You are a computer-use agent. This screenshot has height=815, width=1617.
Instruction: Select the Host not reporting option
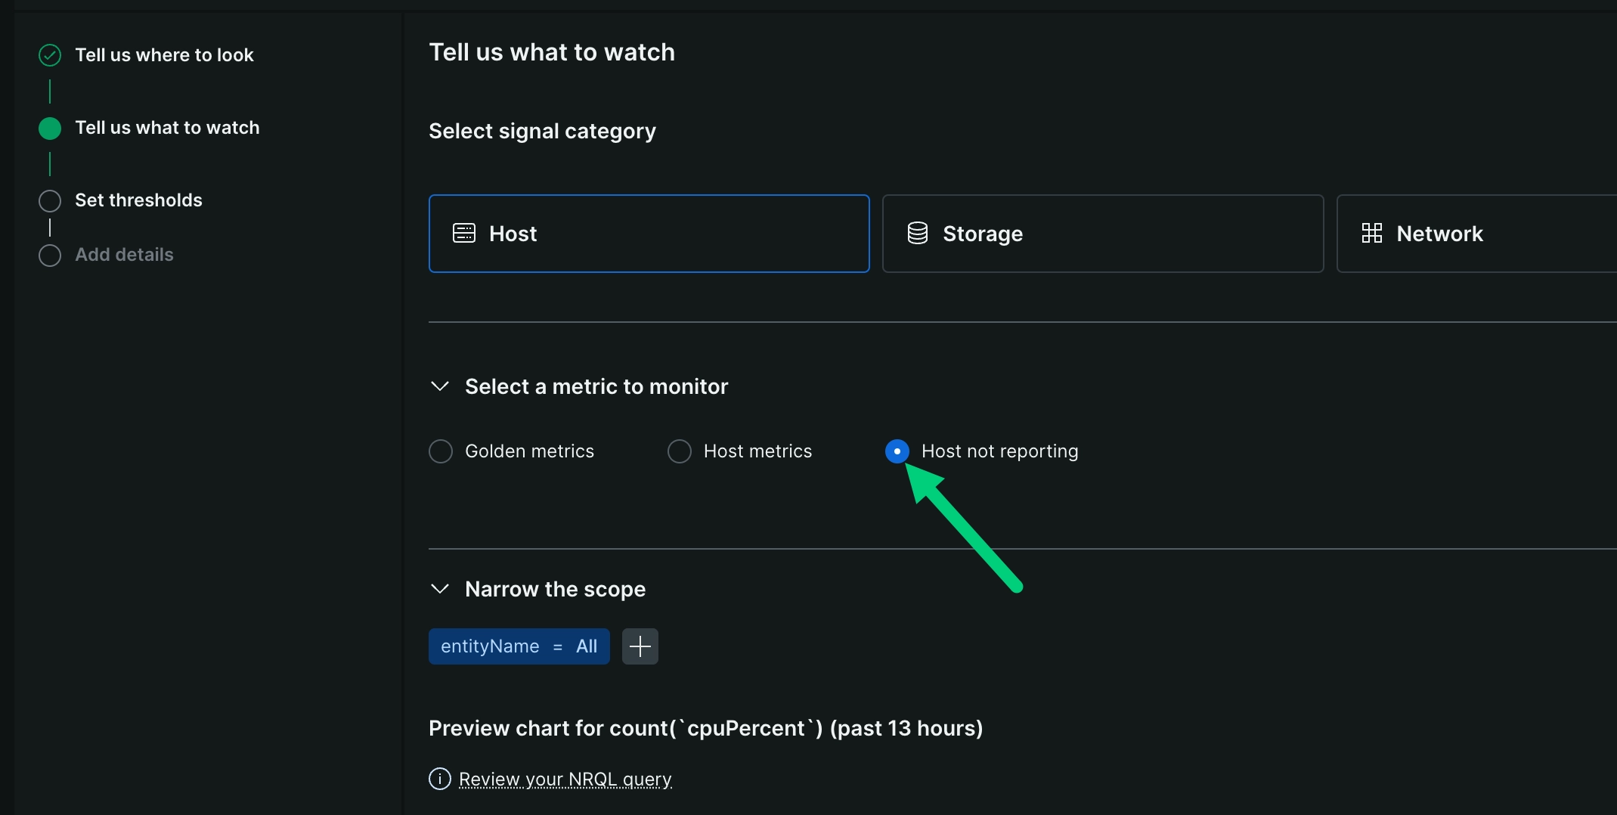897,451
